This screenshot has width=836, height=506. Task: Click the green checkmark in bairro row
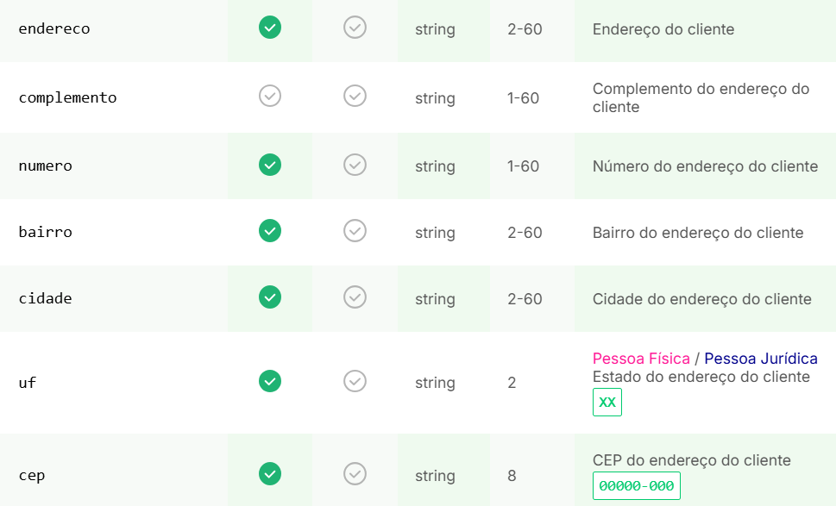coord(270,231)
